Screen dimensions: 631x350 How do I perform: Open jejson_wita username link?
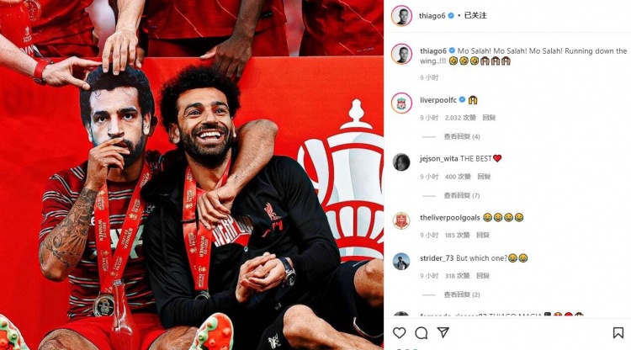tap(438, 158)
